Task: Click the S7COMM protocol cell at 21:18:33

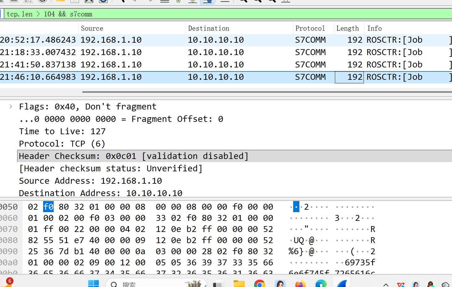Action: [310, 52]
